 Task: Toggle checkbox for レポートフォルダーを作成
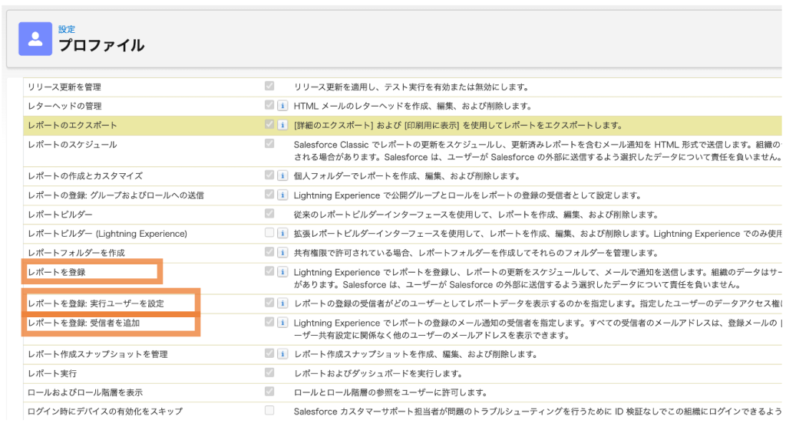(269, 252)
